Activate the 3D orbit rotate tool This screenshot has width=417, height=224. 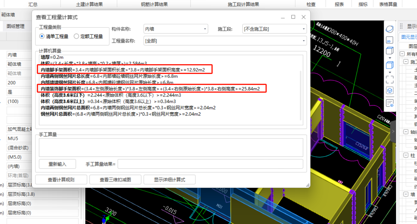point(390,29)
